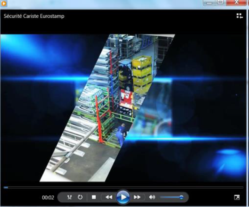Click the 00:02 elapsed time display
Viewport: 249px width, 207px height.
[x=48, y=197]
